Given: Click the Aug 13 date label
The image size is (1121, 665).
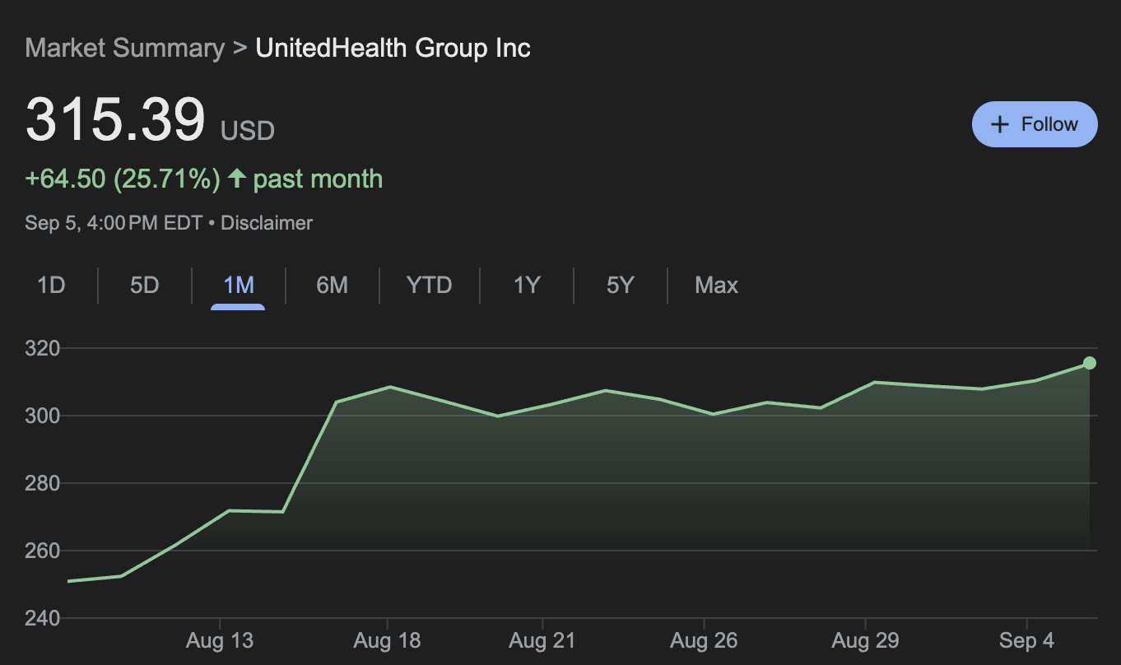Looking at the screenshot, I should [220, 640].
